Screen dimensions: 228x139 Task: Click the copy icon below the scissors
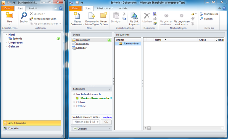(124, 18)
